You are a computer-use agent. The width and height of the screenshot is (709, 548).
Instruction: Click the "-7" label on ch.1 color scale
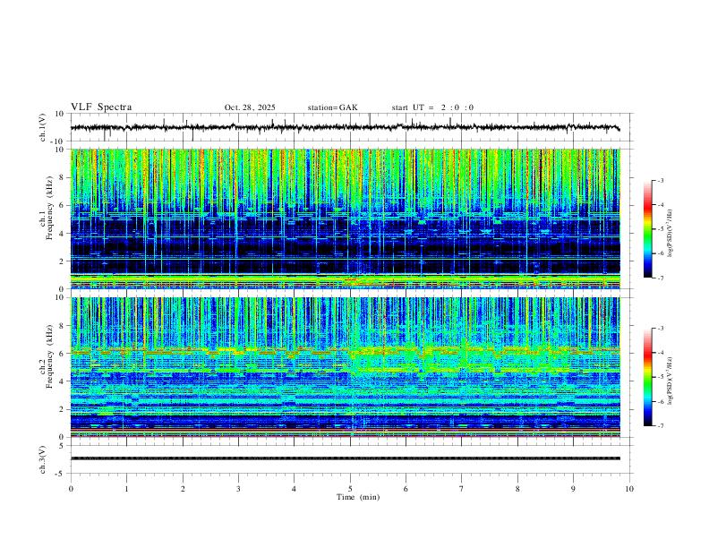click(661, 278)
